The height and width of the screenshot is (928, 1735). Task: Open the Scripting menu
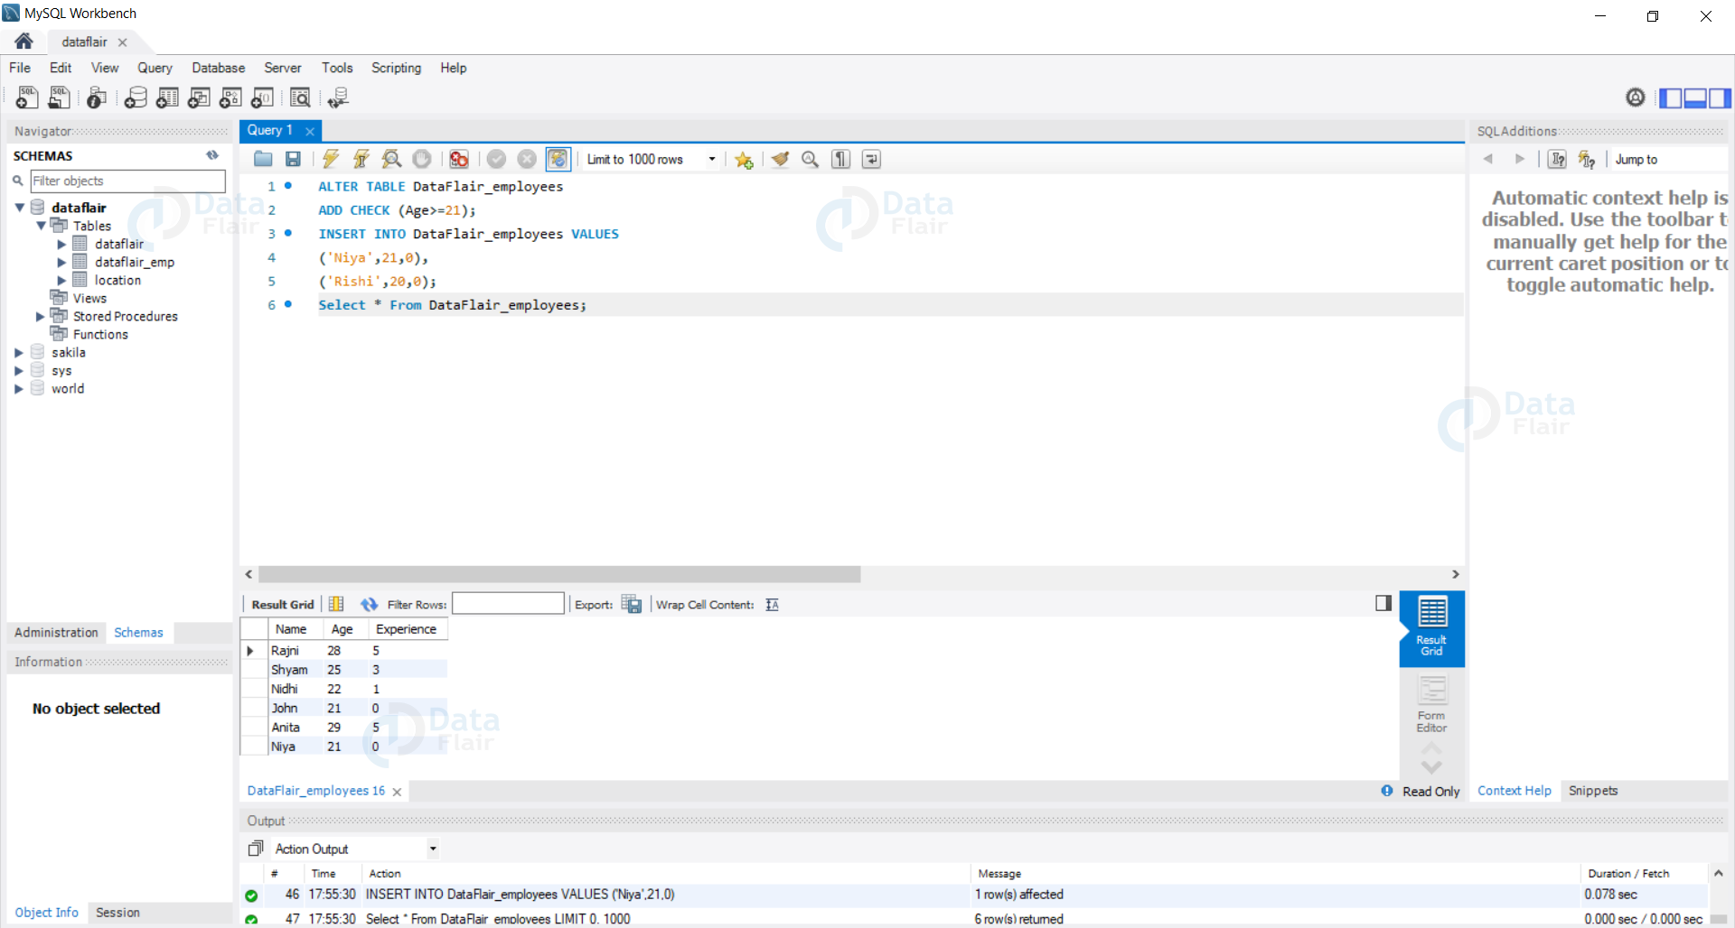pos(396,68)
